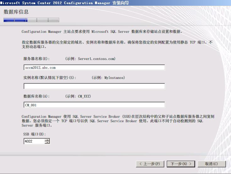Screen dimensions: 231x174
Task: Go back with 上一步(P) button
Action: [150, 164]
